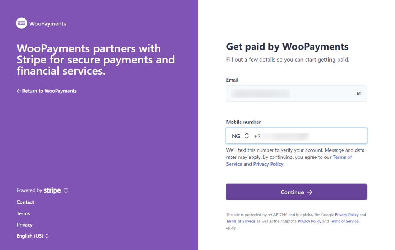
Task: Click the WooPayments logo icon
Action: click(x=22, y=23)
